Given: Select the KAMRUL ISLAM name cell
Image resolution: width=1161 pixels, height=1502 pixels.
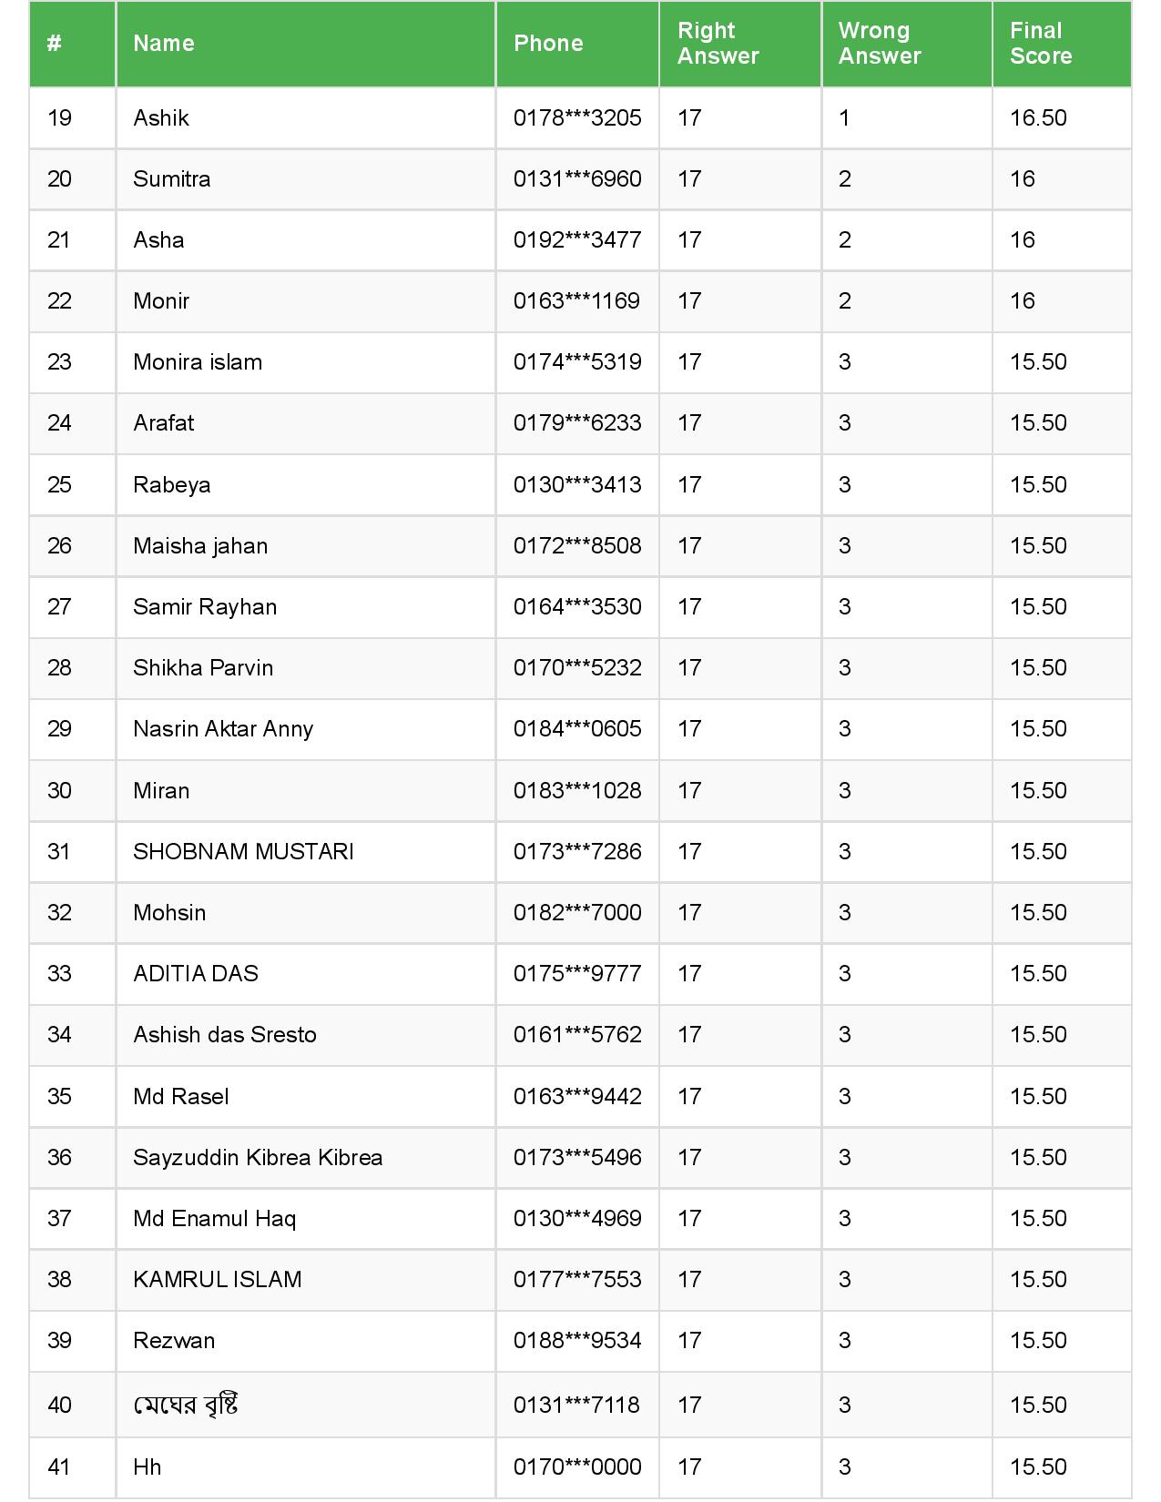Looking at the screenshot, I should (217, 1280).
